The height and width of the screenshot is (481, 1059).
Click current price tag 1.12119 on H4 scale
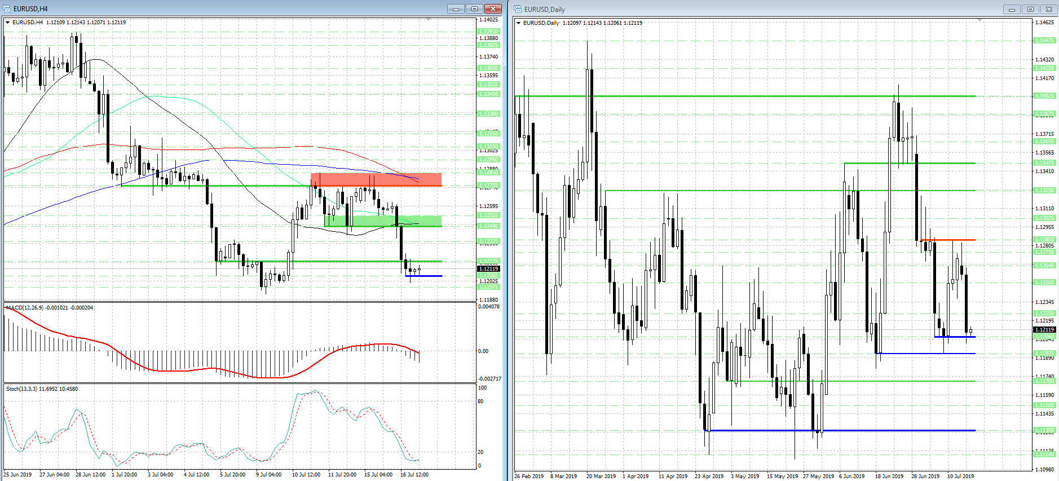coord(489,269)
